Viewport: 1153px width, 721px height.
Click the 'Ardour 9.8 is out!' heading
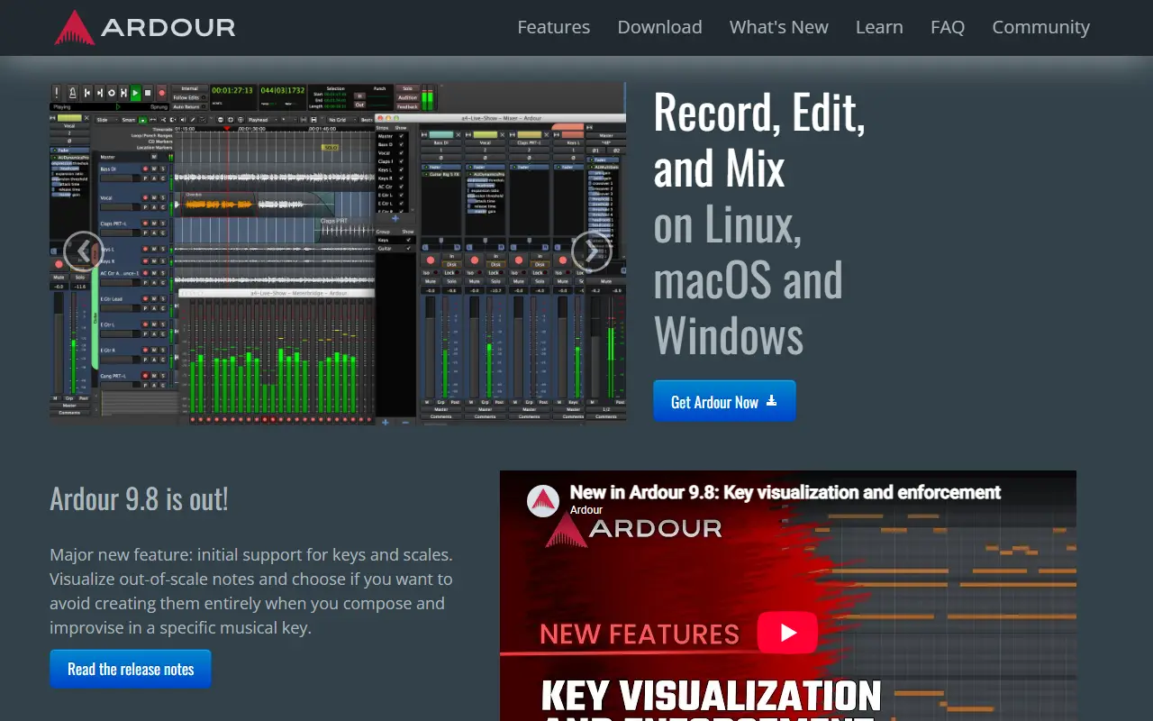(139, 498)
